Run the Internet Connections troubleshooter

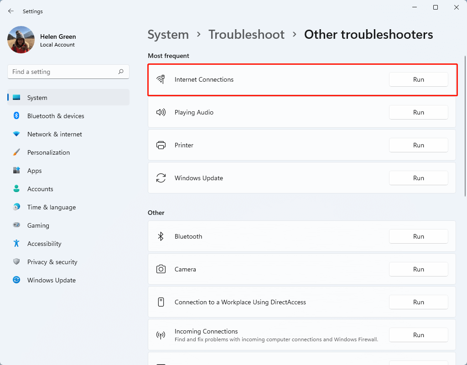(418, 79)
